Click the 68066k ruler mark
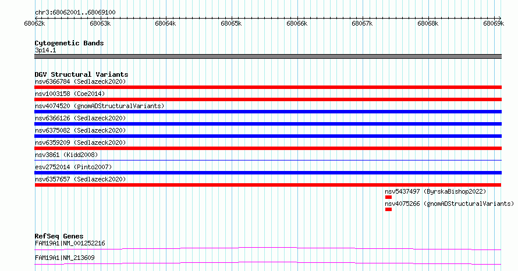The image size is (518, 271). click(297, 23)
